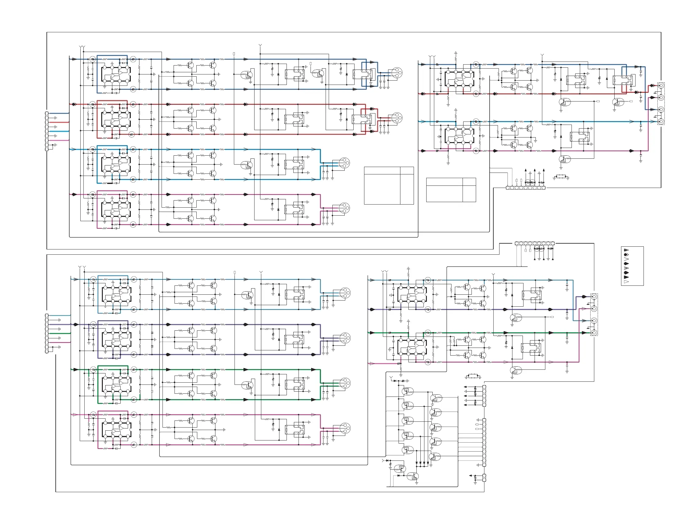Click the purple-line XLR connector on lower board
The image size is (698, 518).
pos(345,338)
